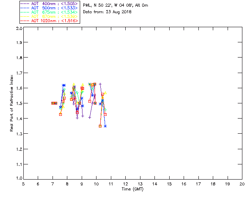Click the y-axis tick label 1.4
249x199 pixels.
[19, 119]
